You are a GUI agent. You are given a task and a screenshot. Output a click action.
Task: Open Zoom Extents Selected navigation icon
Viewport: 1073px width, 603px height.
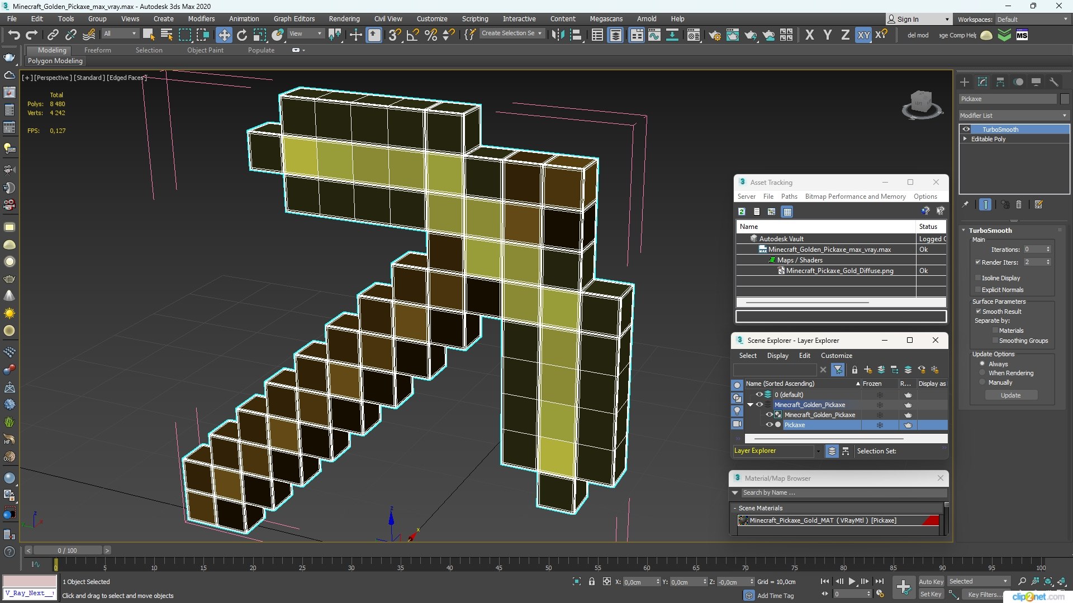(1048, 582)
